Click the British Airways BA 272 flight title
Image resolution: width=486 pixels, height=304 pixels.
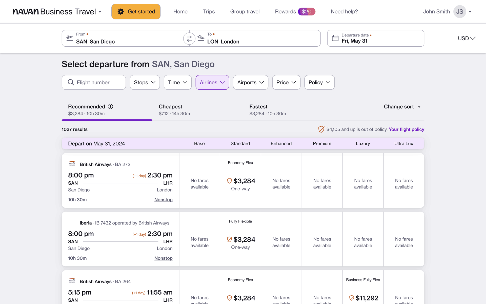coord(105,164)
